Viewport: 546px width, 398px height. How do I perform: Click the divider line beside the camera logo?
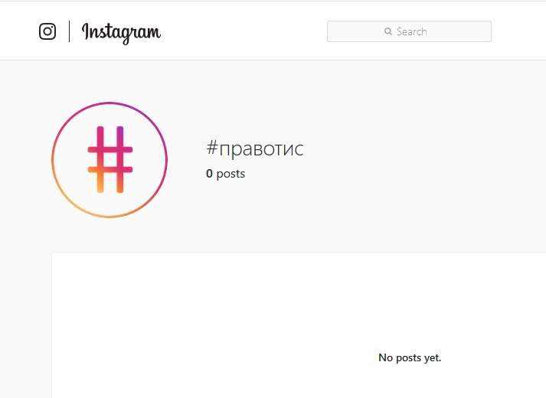pos(69,31)
